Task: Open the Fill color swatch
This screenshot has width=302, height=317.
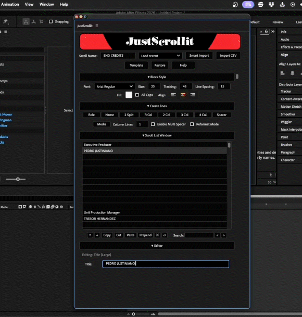Action: [129, 95]
